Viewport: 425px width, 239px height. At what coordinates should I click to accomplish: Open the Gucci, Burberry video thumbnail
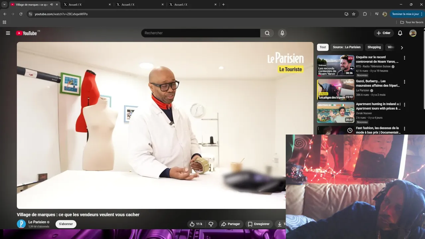pyautogui.click(x=335, y=90)
